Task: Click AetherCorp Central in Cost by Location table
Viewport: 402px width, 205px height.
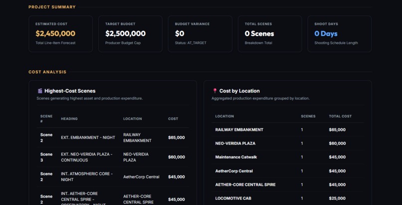Action: 234,171
